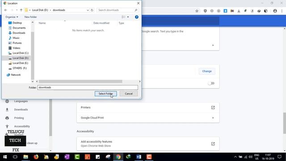Screen dimensions: 286x161
Task: Open Task View on taskbar
Action: pos(15,157)
